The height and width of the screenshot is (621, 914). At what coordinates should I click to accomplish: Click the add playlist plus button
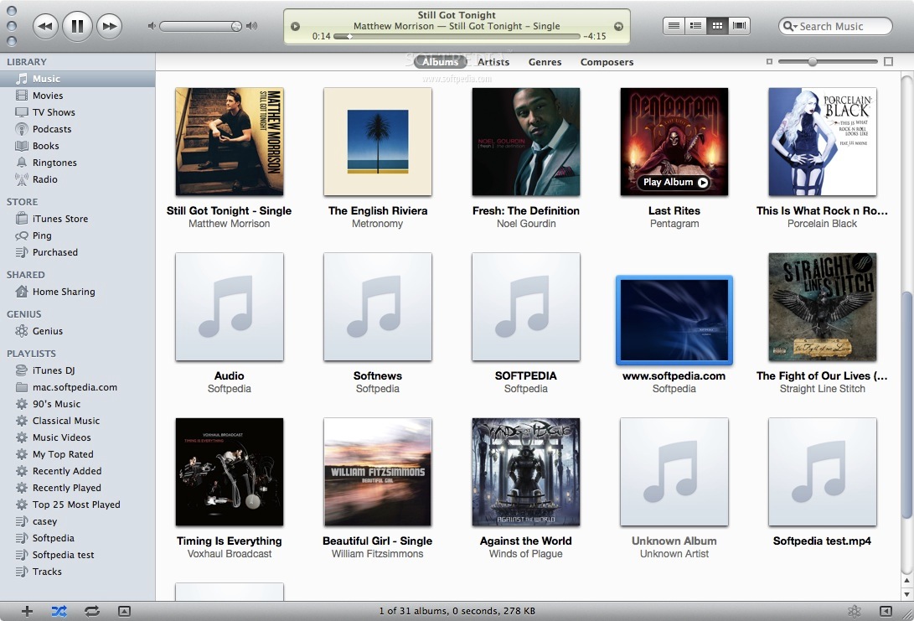coord(27,611)
